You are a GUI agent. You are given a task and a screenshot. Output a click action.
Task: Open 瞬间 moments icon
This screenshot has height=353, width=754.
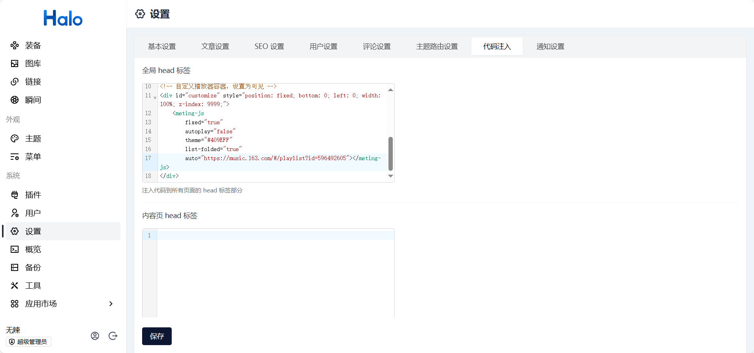(15, 100)
